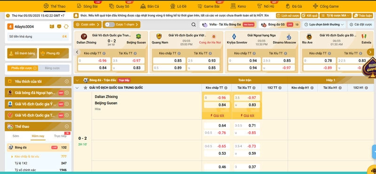Click the Phong độ button
This screenshot has height=174, width=376.
(54, 53)
